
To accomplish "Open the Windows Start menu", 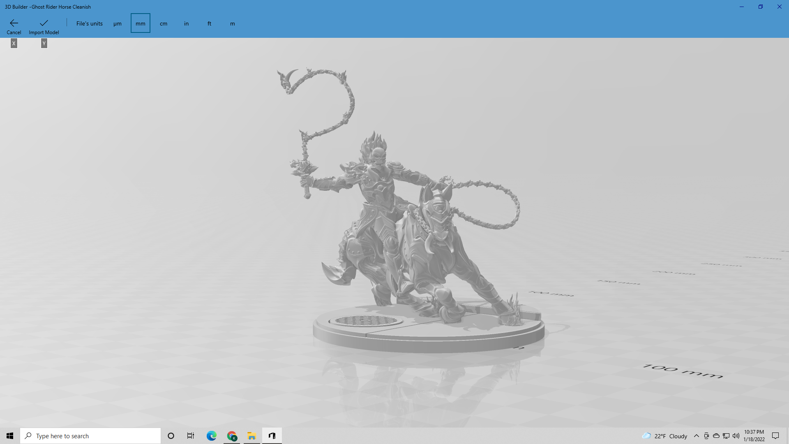I will 10,436.
